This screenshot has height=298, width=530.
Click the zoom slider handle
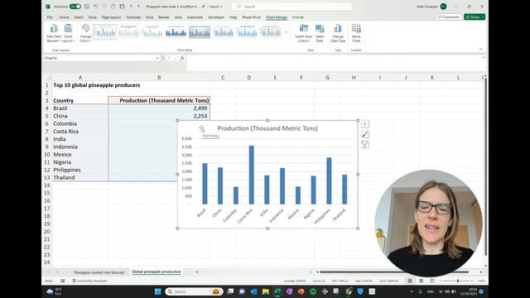point(458,281)
